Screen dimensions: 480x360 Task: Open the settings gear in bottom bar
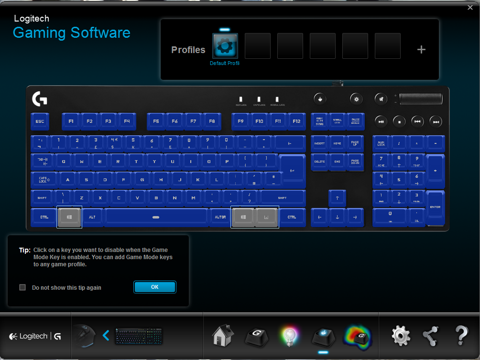coord(401,336)
